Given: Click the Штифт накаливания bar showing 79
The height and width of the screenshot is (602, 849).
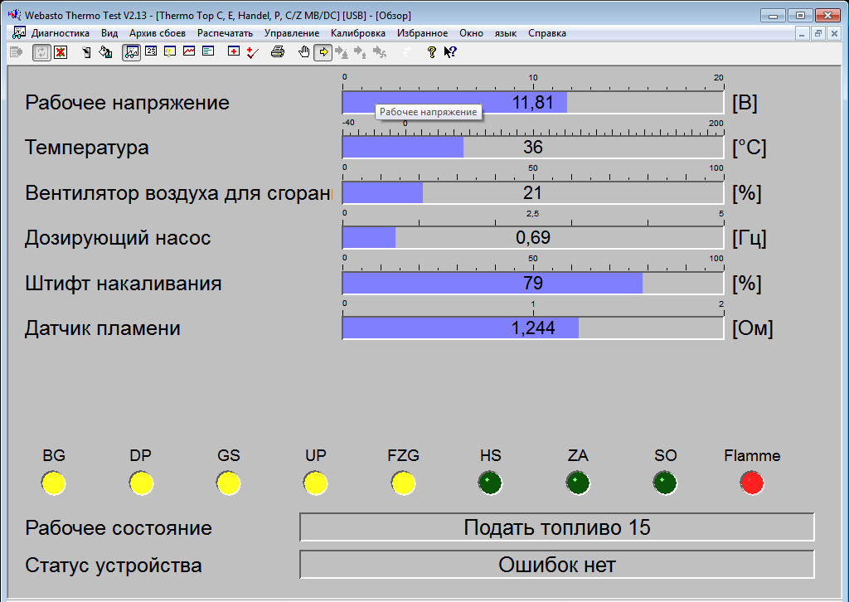Looking at the screenshot, I should click(533, 283).
